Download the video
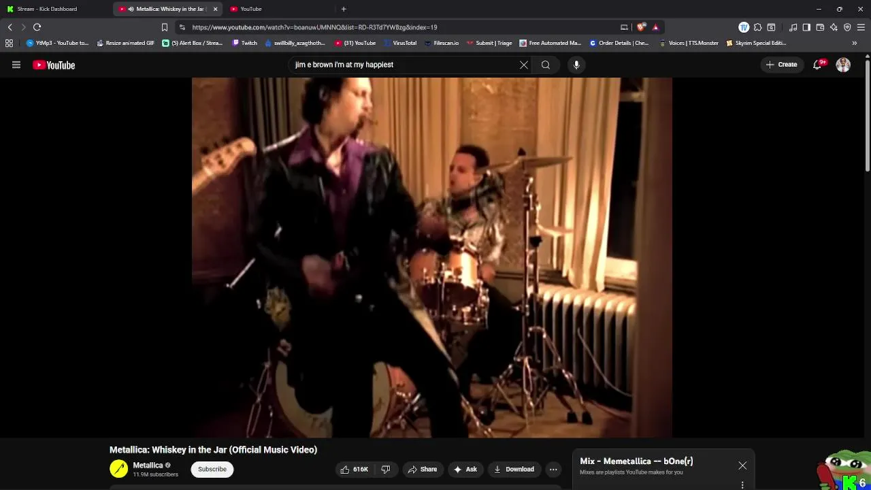871x490 pixels. point(514,469)
